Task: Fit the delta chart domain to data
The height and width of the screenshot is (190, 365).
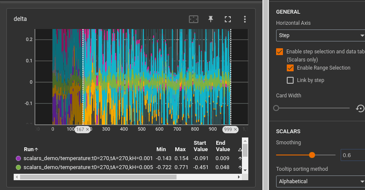Action: point(194,19)
